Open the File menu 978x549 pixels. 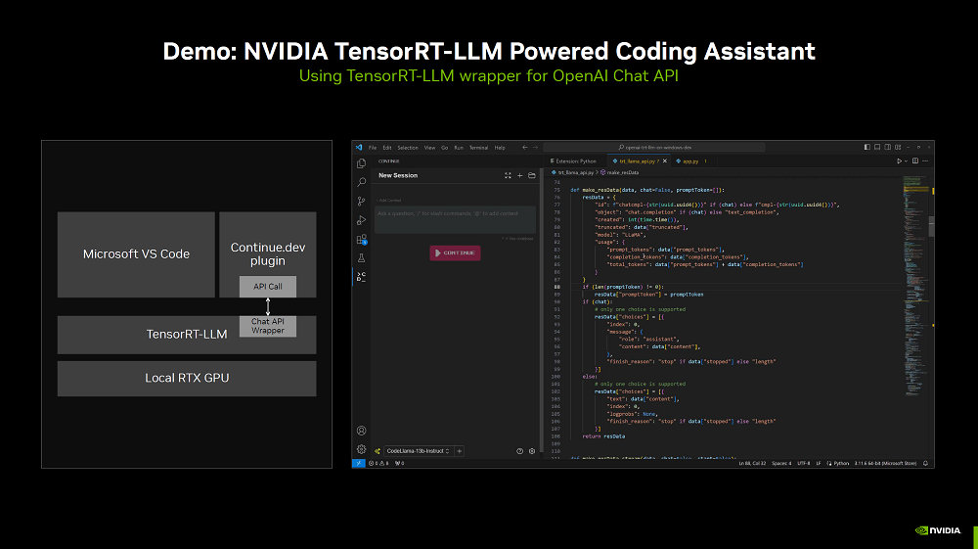373,148
